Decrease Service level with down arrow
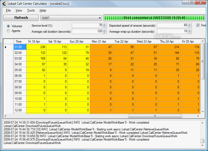Image resolution: width=208 pixels, height=151 pixels. coord(104,26)
